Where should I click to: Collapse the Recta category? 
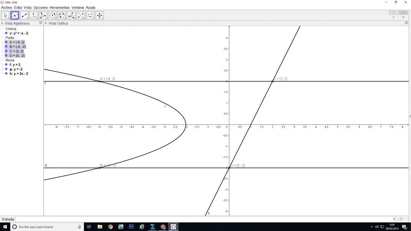click(2, 60)
